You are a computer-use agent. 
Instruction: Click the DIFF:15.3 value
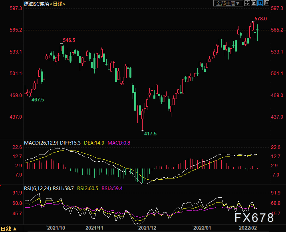(70, 143)
